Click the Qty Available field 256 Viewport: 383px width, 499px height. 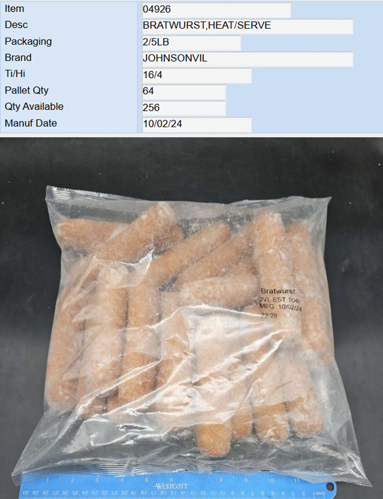tap(184, 108)
